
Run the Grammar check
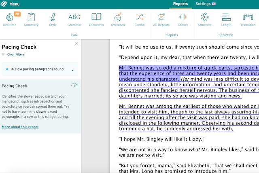pos(74,20)
